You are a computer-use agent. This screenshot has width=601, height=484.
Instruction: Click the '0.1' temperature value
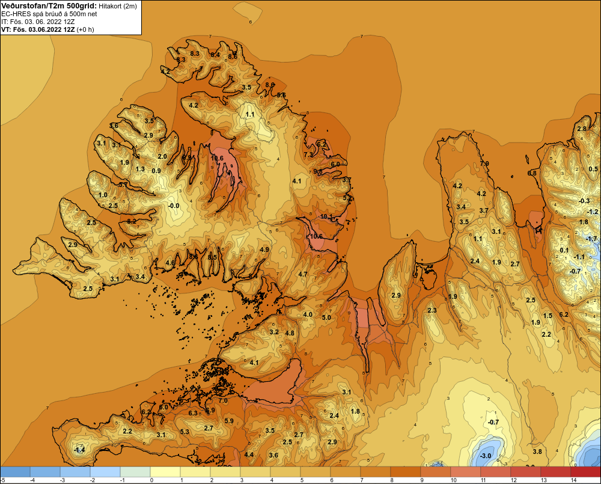[x=564, y=251]
